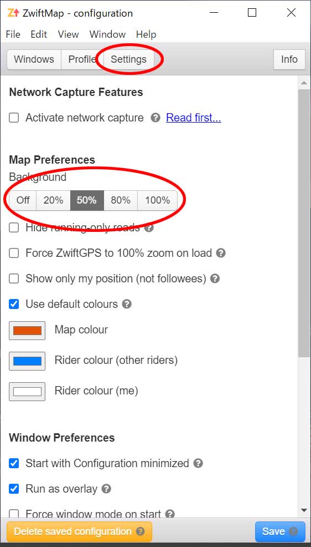Screen dimensions: 311x547
Task: Click help icon next to Run as overlay
Action: click(x=106, y=489)
